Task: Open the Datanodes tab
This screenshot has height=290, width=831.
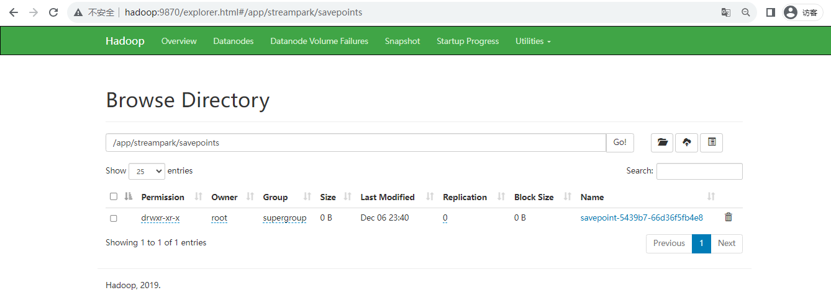Action: coord(233,41)
